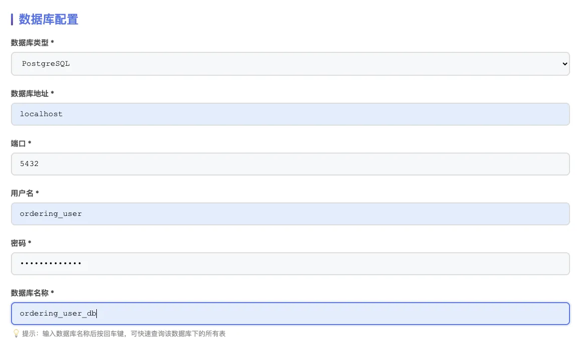
Task: Click the required asterisk next to 密码
Action: pyautogui.click(x=29, y=243)
